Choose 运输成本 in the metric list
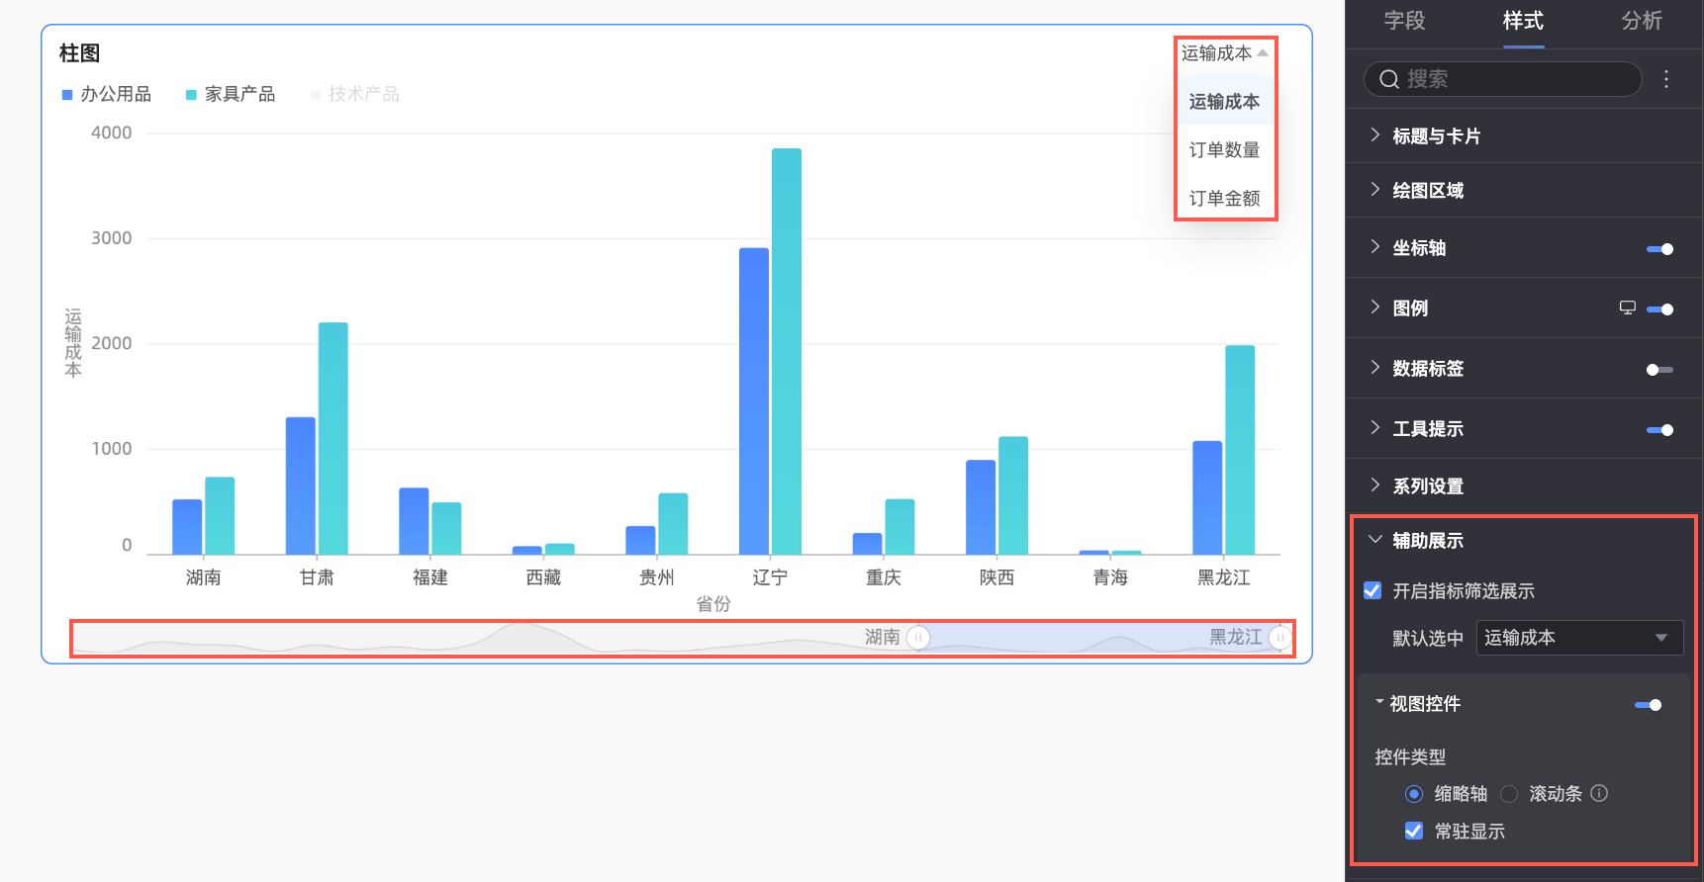 pos(1225,102)
